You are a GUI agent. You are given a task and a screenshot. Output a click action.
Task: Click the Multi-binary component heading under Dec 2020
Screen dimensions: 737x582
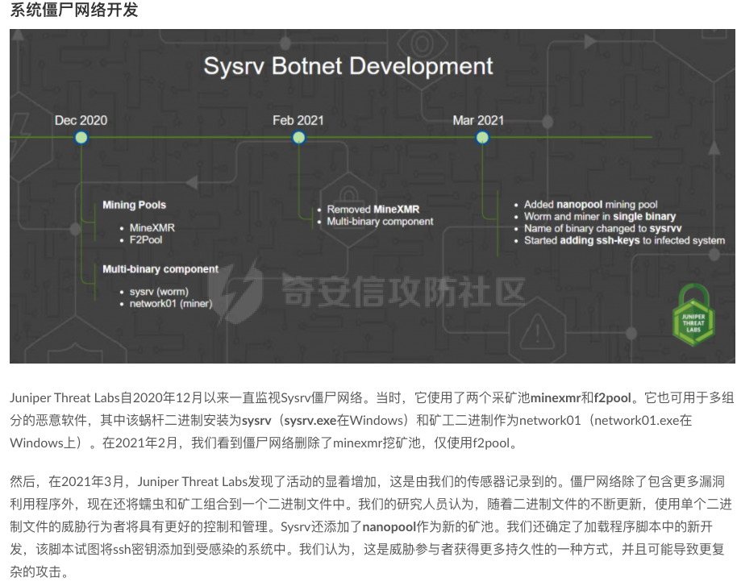click(x=160, y=269)
